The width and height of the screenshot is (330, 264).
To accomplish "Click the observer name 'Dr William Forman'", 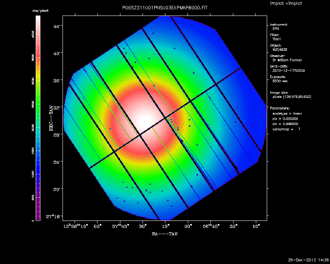I will (x=287, y=60).
